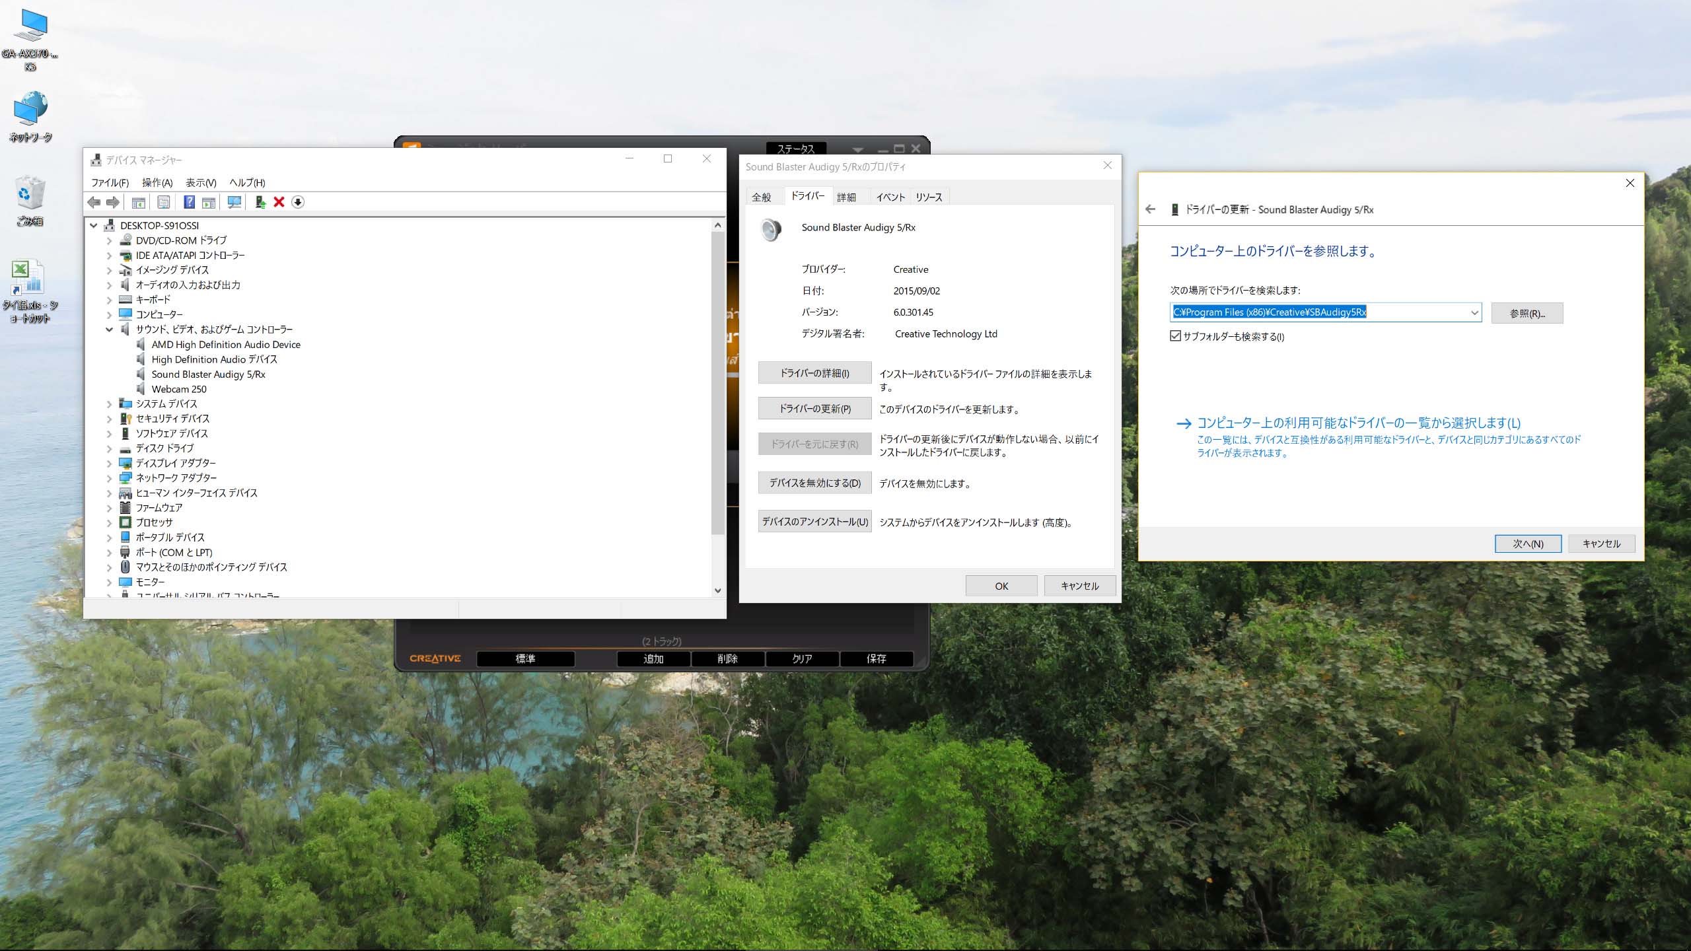Click Cancel in the Audigy properties dialog
Screen dimensions: 1691x951
(x=1080, y=586)
